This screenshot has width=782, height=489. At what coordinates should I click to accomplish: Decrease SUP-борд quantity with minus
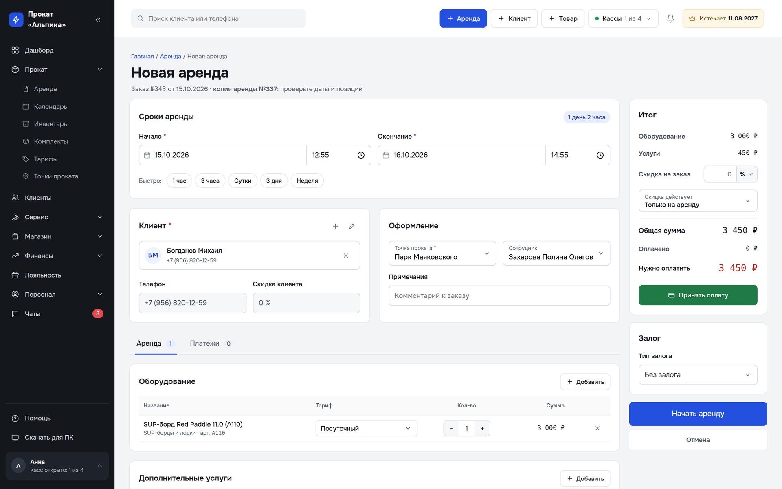coord(451,428)
